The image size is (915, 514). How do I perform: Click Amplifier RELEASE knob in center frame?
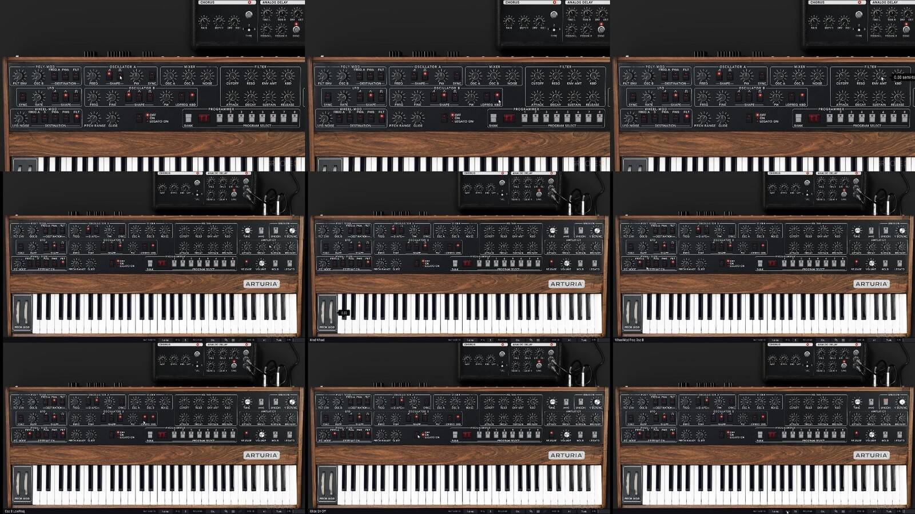coord(595,247)
